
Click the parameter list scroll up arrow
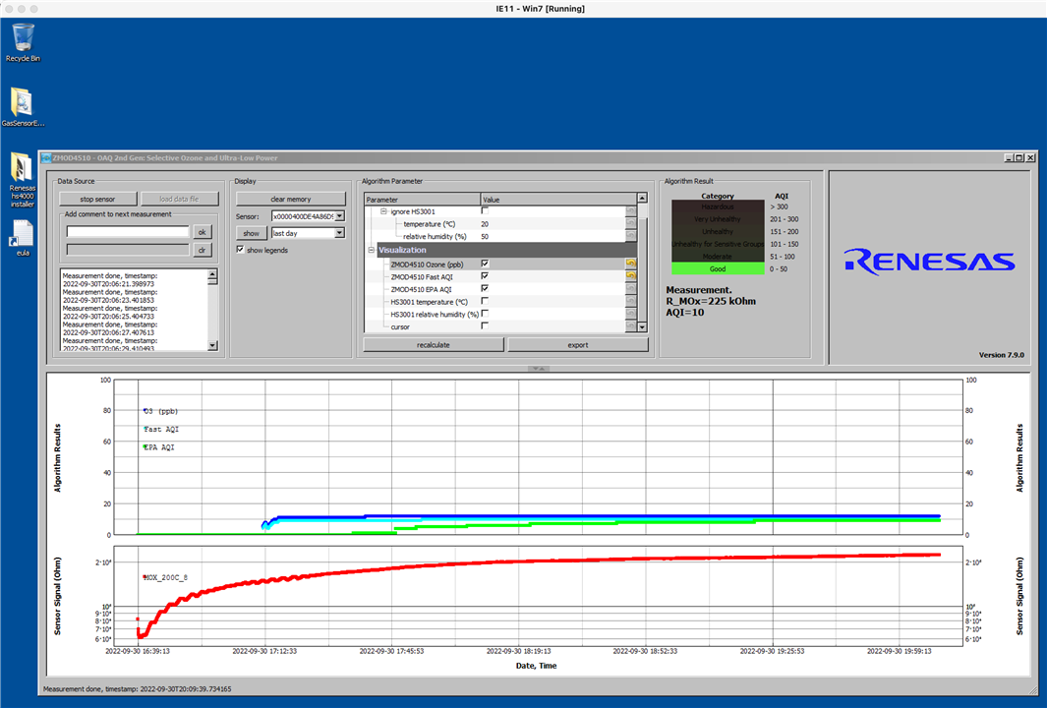tap(642, 198)
